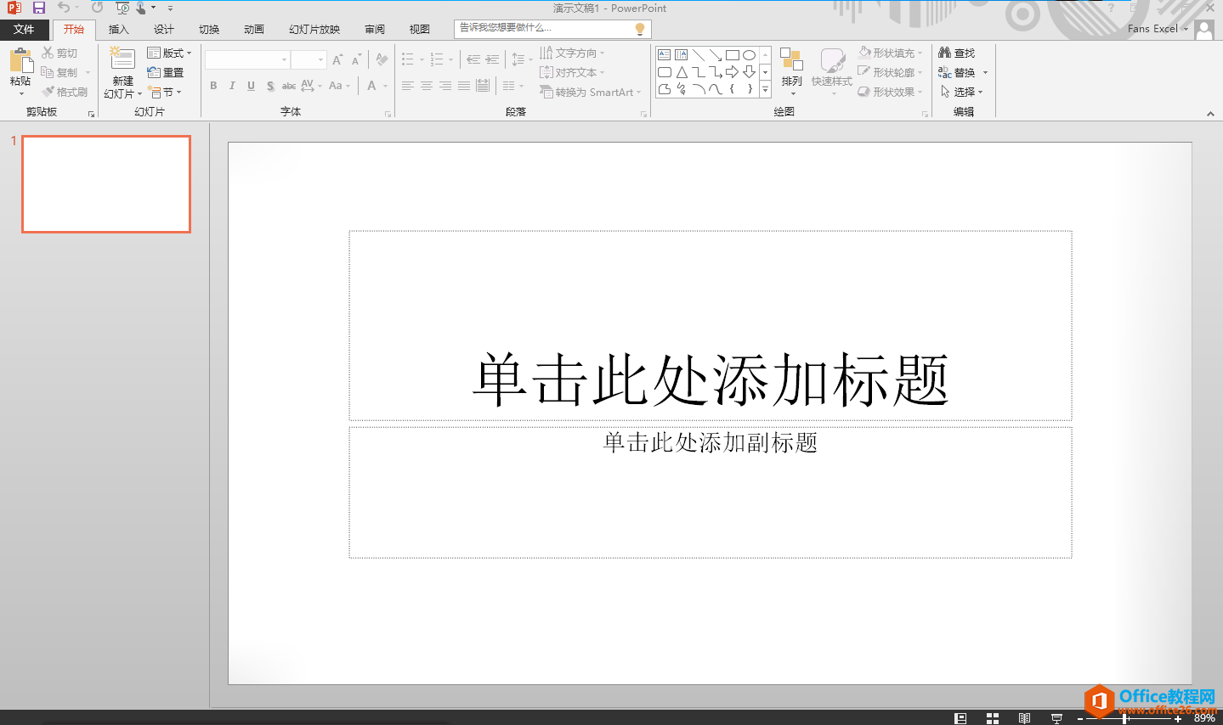This screenshot has height=725, width=1223.
Task: Toggle Strikethrough (abc) formatting
Action: coord(289,86)
